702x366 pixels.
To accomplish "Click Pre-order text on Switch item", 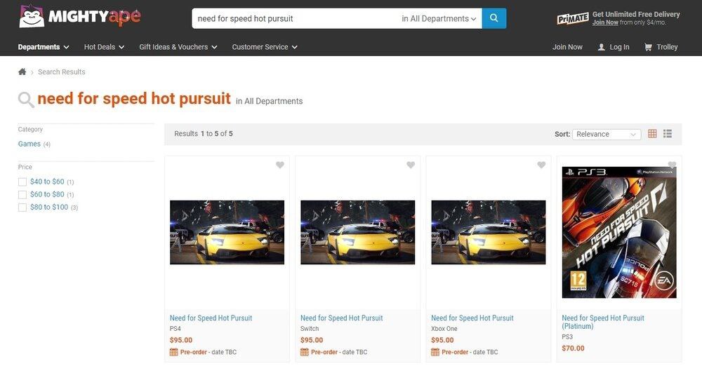I will (x=324, y=352).
